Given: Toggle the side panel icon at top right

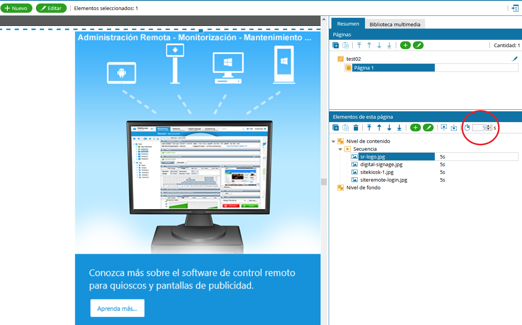Looking at the screenshot, I should pyautogui.click(x=515, y=8).
